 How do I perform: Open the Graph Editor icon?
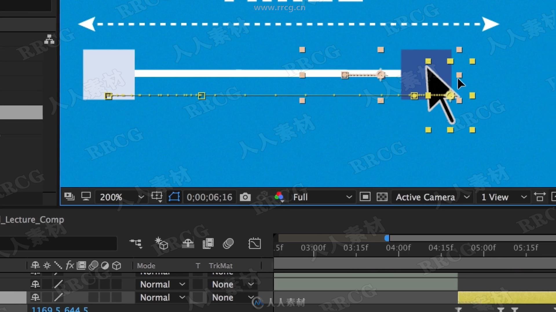pos(254,244)
